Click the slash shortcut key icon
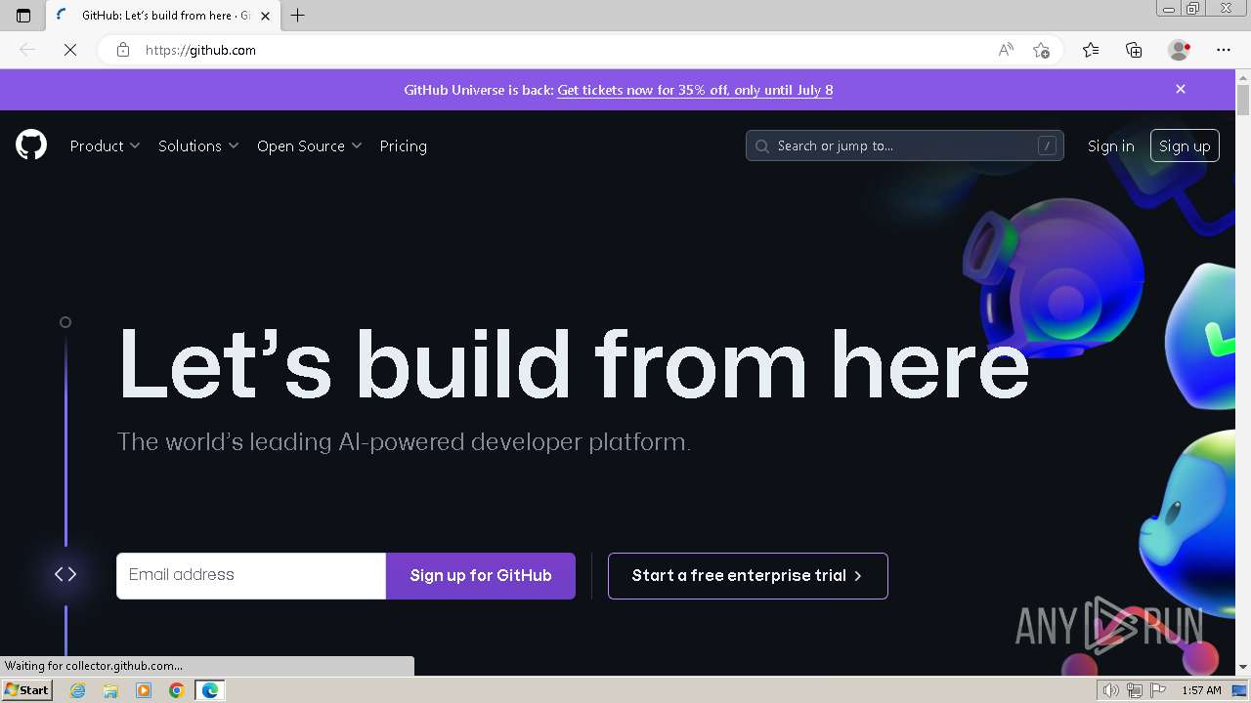The image size is (1251, 703). 1047,145
